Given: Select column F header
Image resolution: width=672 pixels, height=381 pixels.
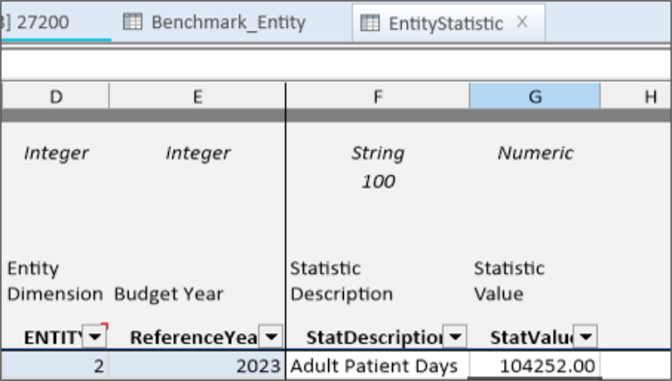Looking at the screenshot, I should click(x=377, y=97).
